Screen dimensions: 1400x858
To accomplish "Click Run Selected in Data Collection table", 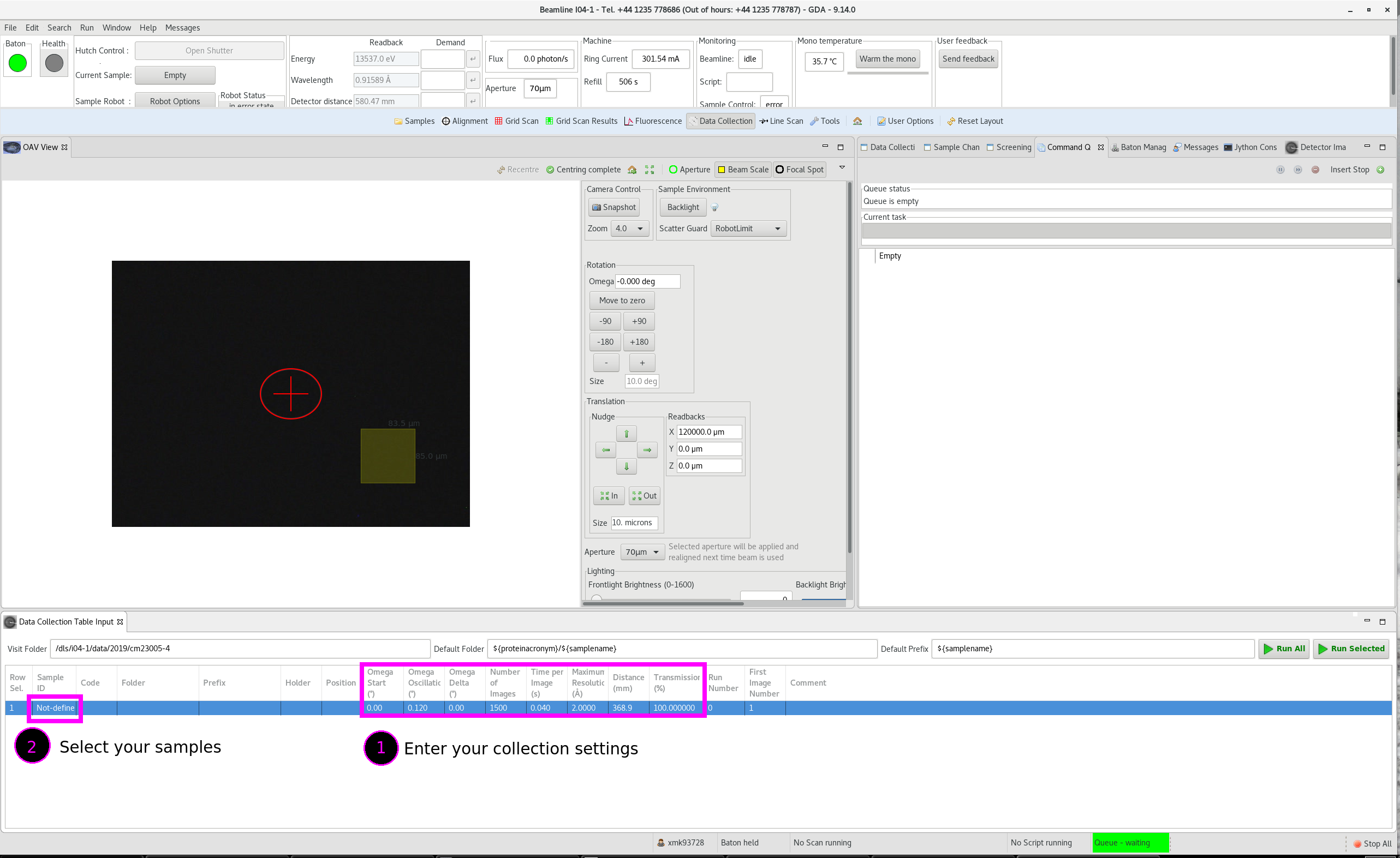I will point(1351,649).
